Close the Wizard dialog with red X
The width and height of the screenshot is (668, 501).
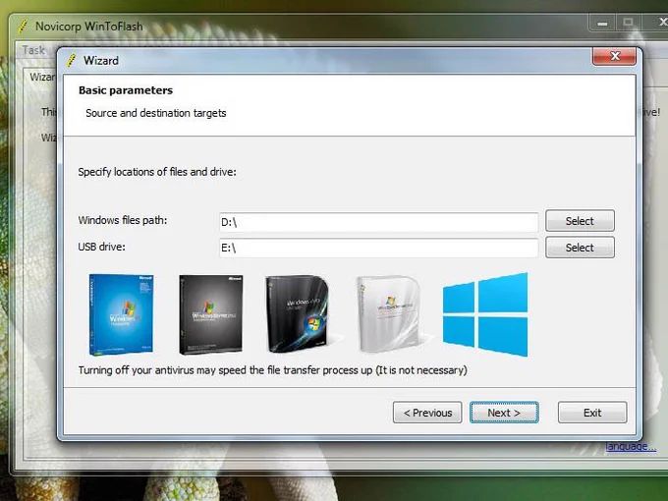click(614, 56)
